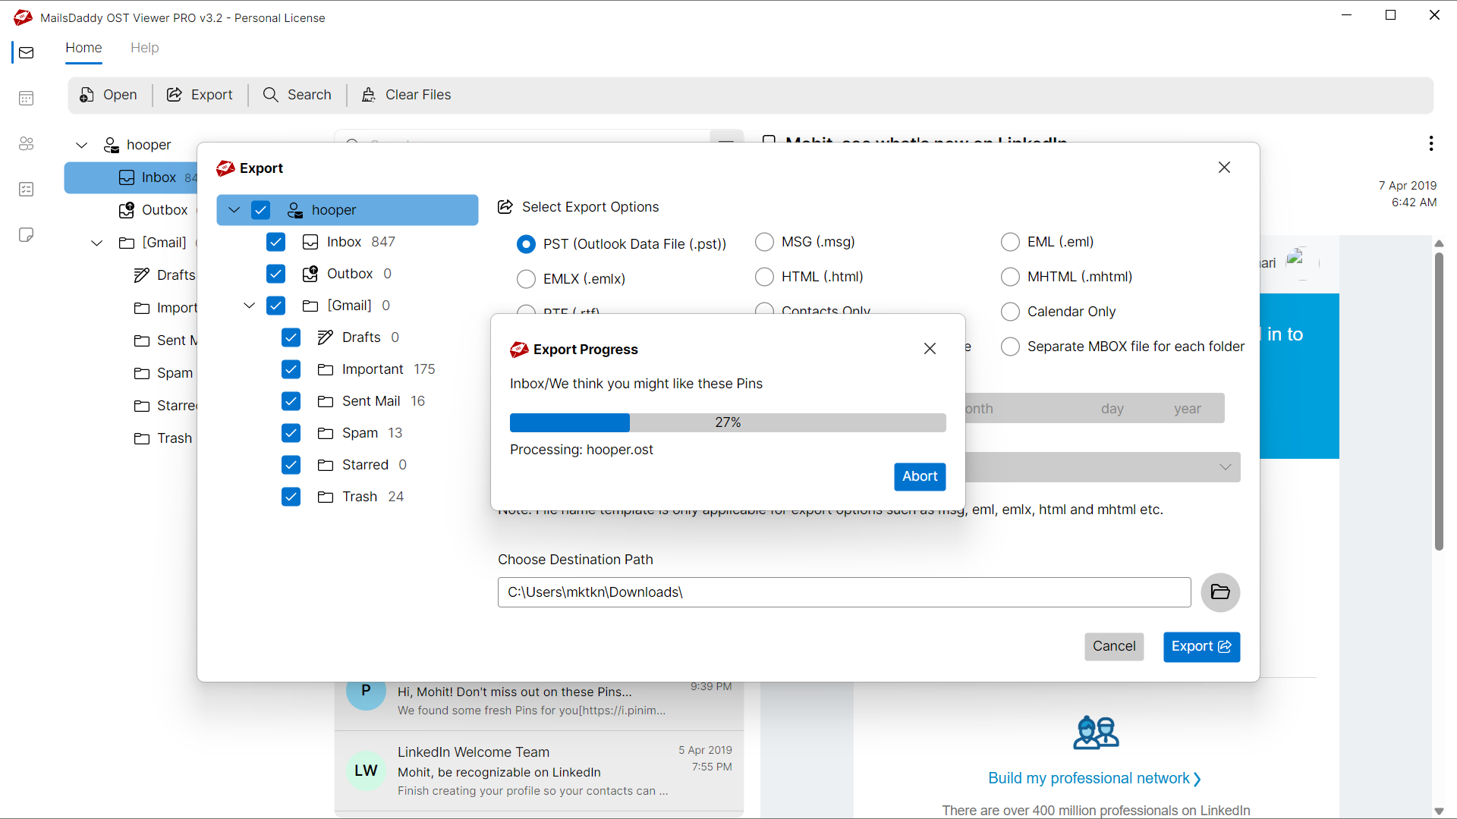
Task: Select the Trash folder in main folder tree
Action: pyautogui.click(x=163, y=438)
